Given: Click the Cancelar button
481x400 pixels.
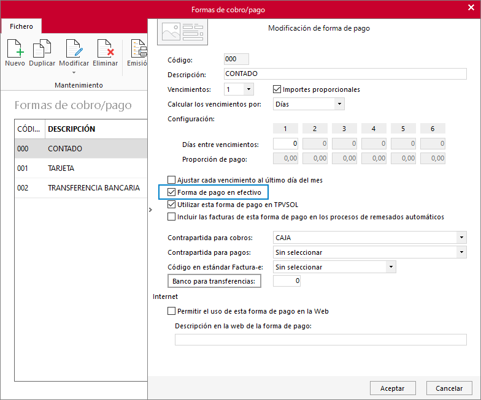Looking at the screenshot, I should (449, 388).
